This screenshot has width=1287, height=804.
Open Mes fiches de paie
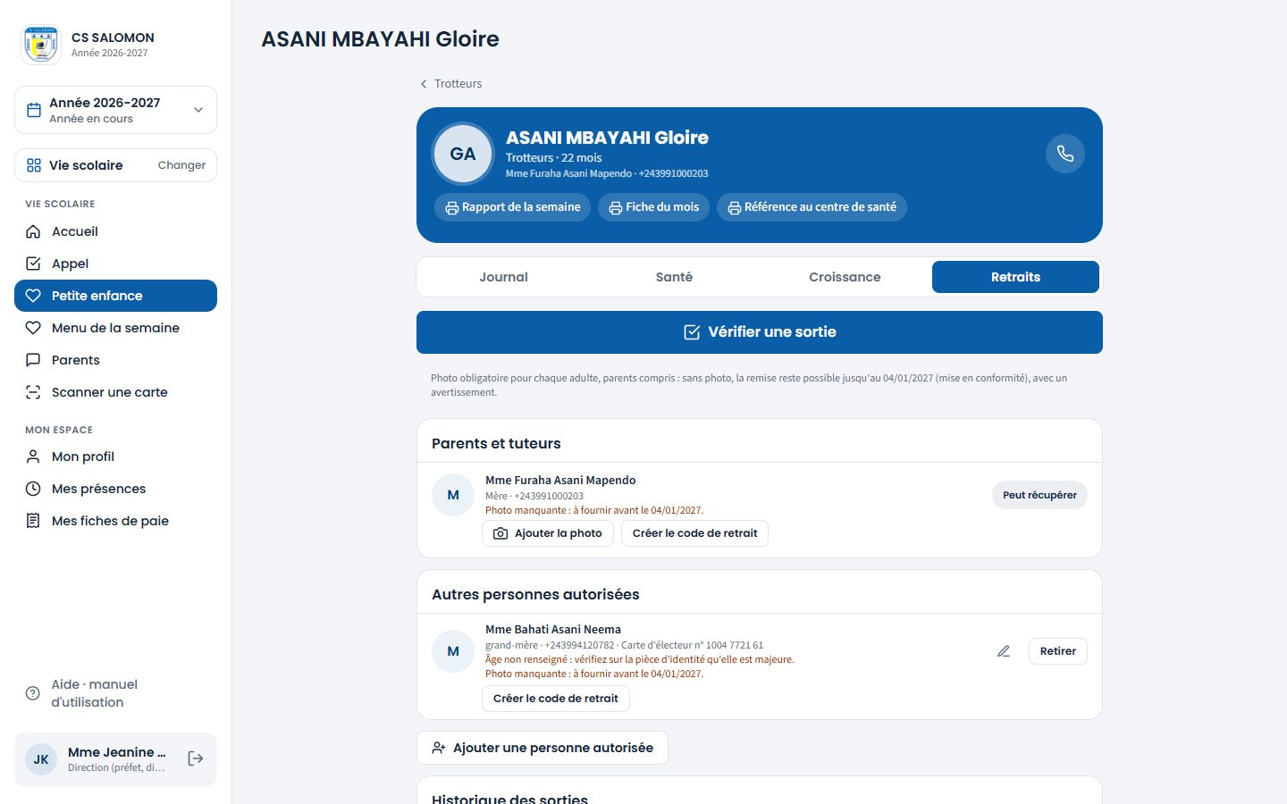click(x=115, y=521)
